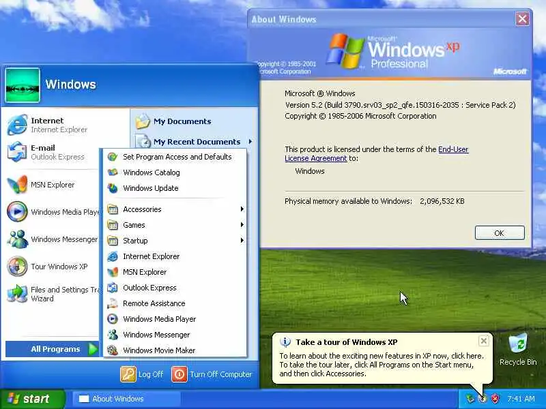Select Windows Catalog menu entry text
The height and width of the screenshot is (409, 546).
point(152,172)
